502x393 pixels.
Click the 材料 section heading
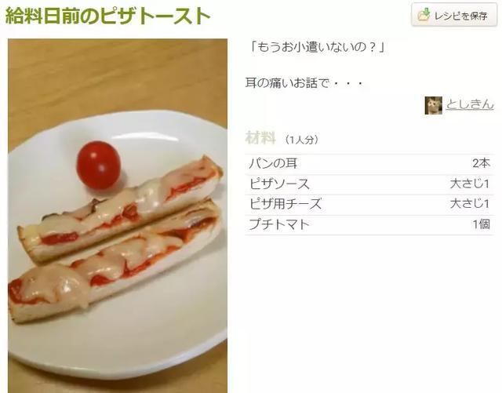[x=260, y=138]
